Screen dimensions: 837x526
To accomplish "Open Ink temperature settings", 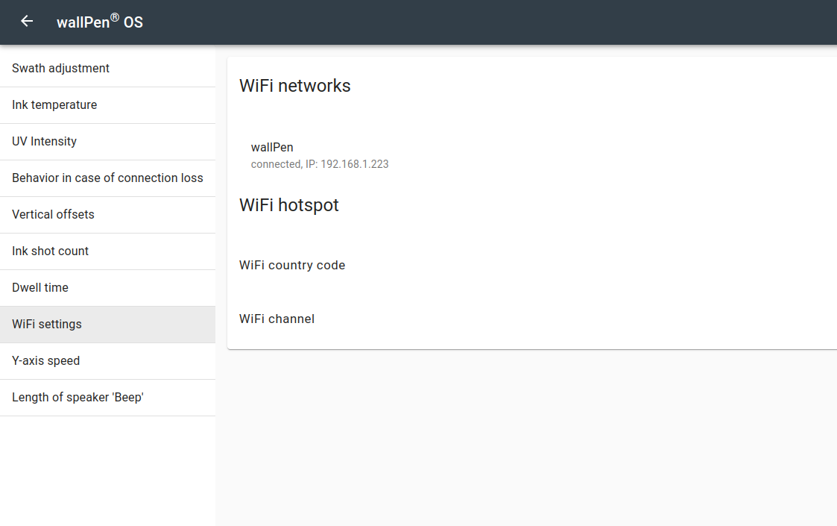I will pyautogui.click(x=108, y=104).
